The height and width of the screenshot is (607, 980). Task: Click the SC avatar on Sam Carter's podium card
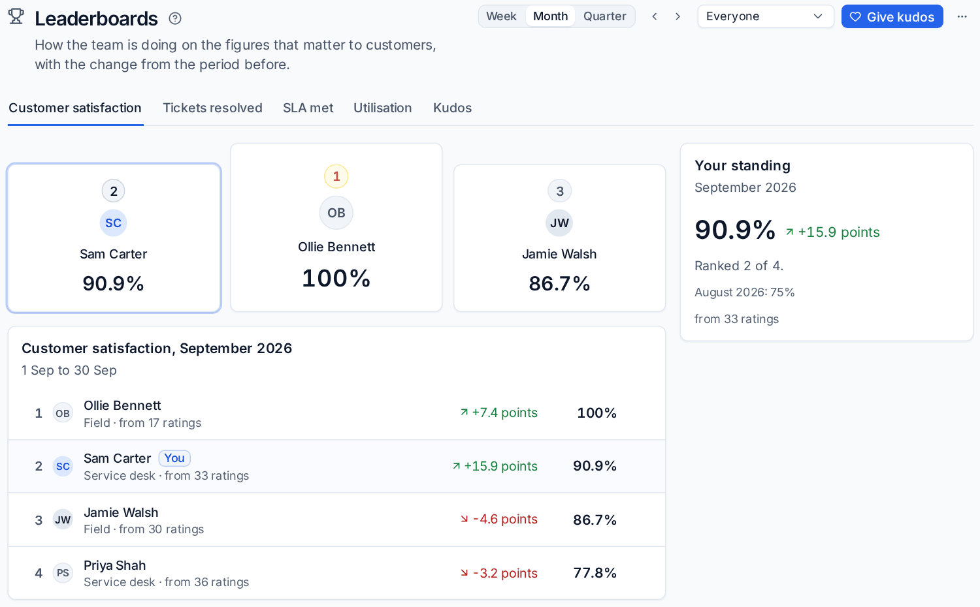114,223
